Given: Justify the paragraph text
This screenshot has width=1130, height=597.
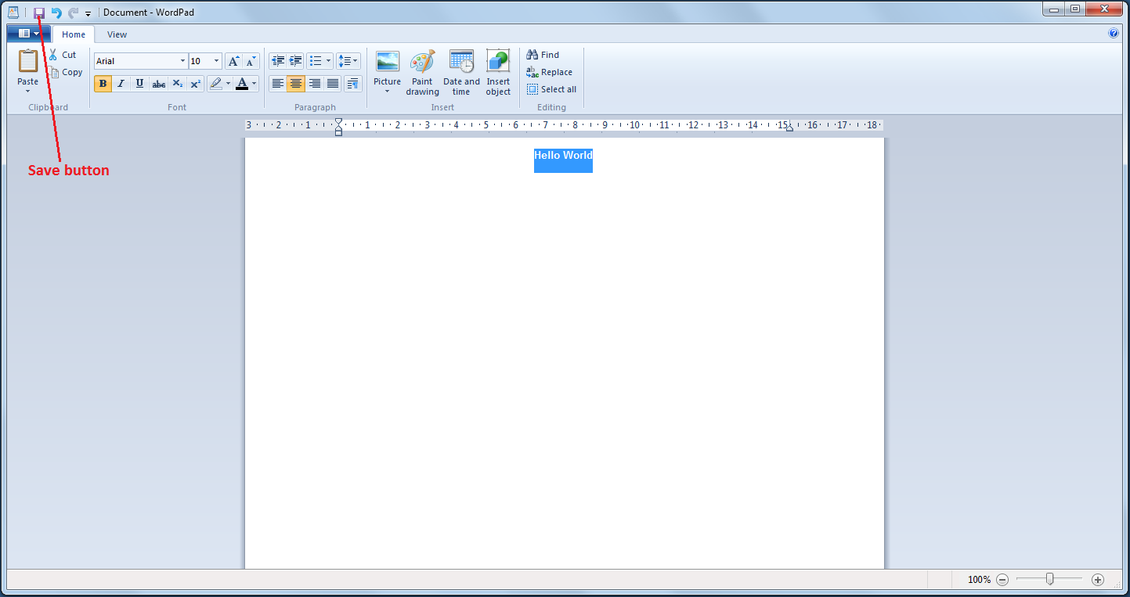Looking at the screenshot, I should point(333,84).
